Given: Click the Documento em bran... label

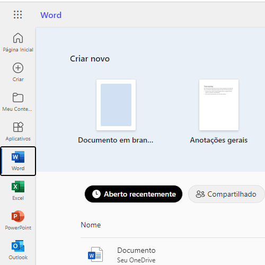Looking at the screenshot, I should pyautogui.click(x=116, y=140).
